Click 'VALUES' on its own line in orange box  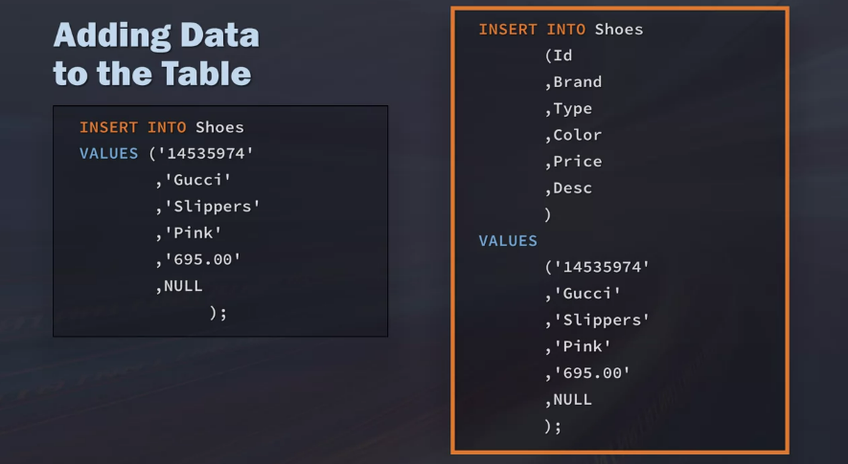508,241
